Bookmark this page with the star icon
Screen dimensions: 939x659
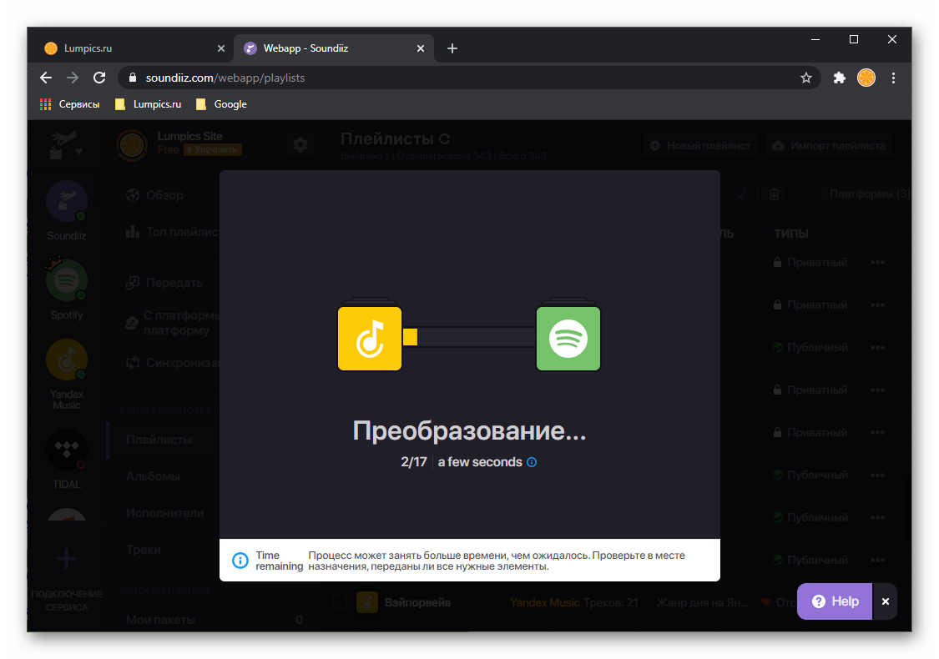point(806,78)
